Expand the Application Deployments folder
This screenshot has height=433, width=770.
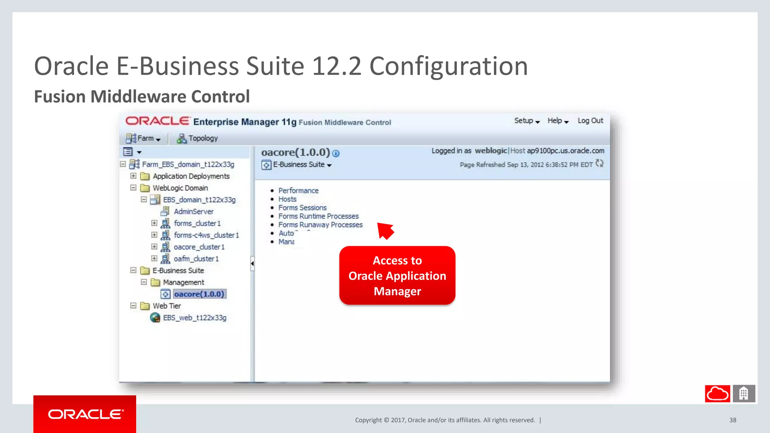point(133,176)
